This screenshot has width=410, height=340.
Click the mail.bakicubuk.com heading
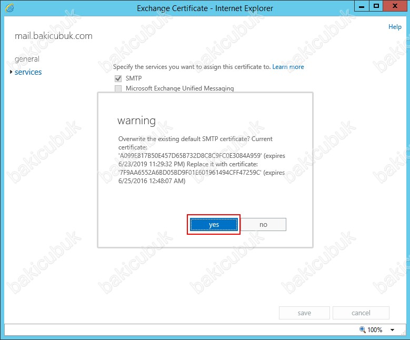pos(54,36)
